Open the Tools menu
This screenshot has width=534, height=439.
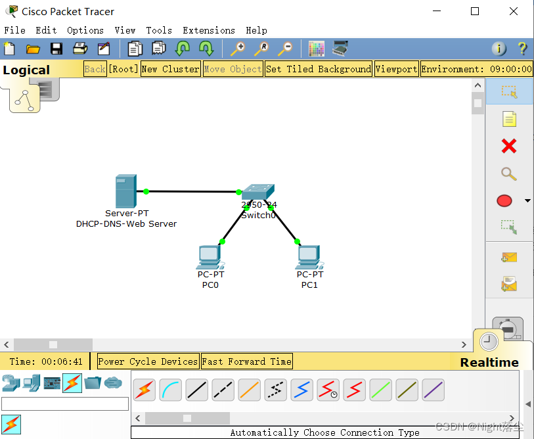159,30
